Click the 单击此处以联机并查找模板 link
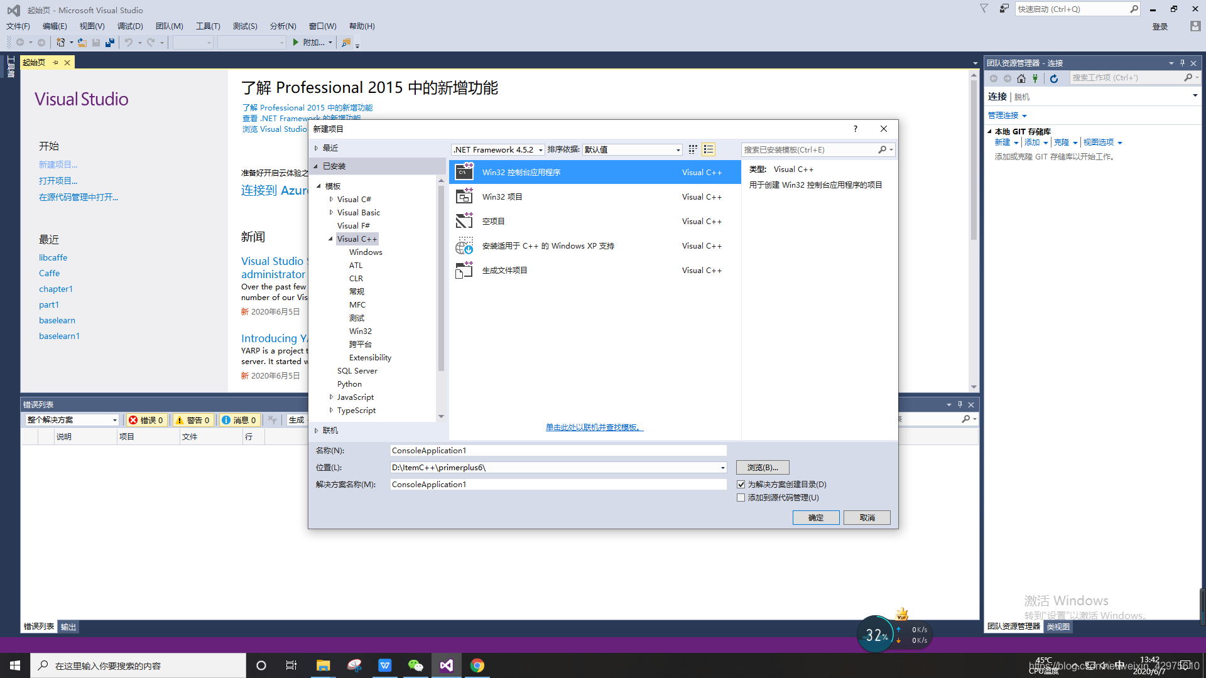This screenshot has width=1206, height=678. [594, 427]
